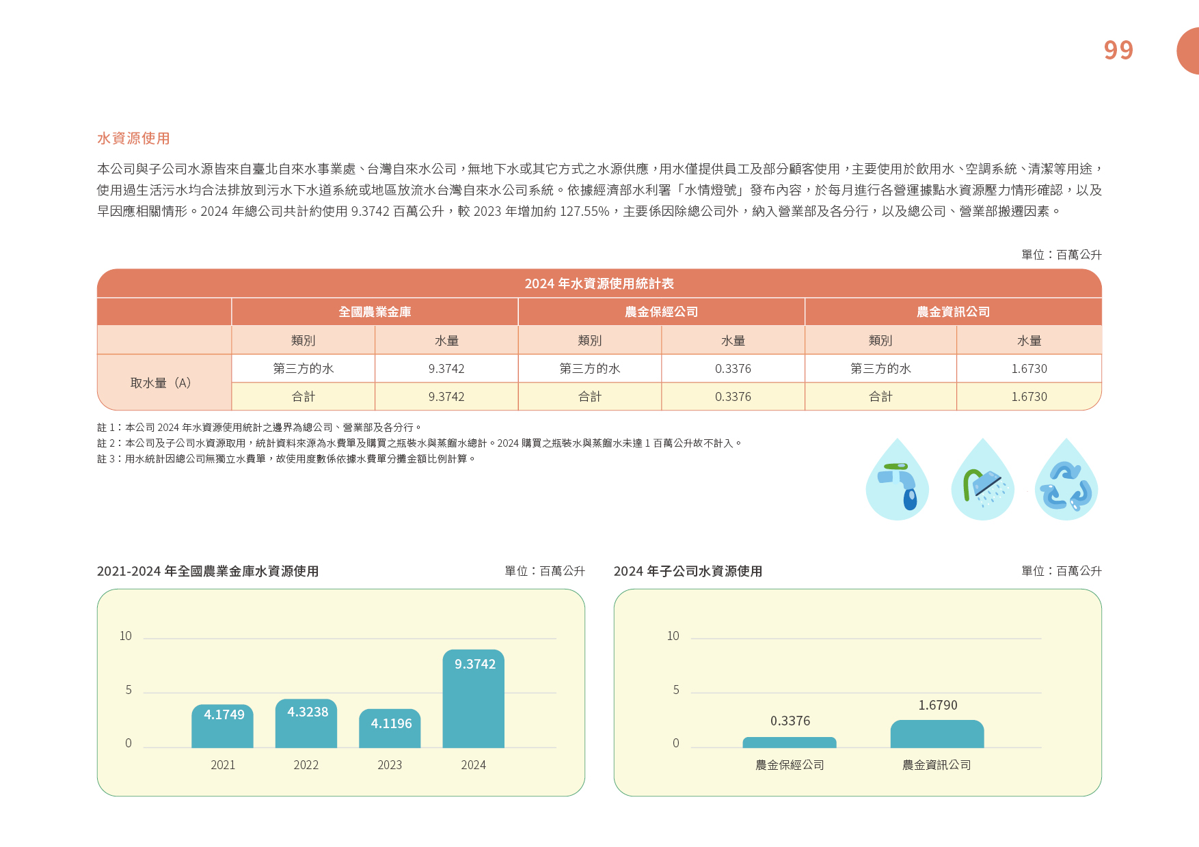Click the 1.6730 value in 第三方的水 row
Image resolution: width=1199 pixels, height=847 pixels.
point(1029,369)
